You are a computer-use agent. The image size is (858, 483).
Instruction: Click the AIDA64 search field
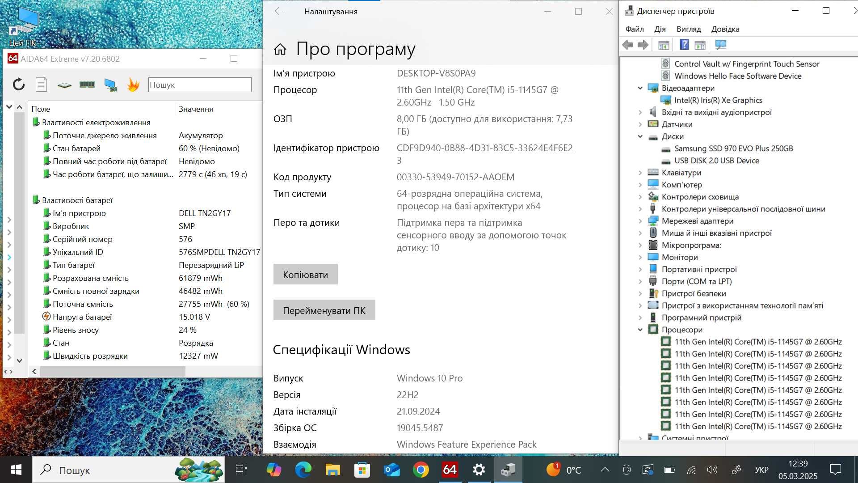[200, 85]
